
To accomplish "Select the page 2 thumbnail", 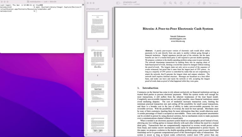I will coord(98,59).
